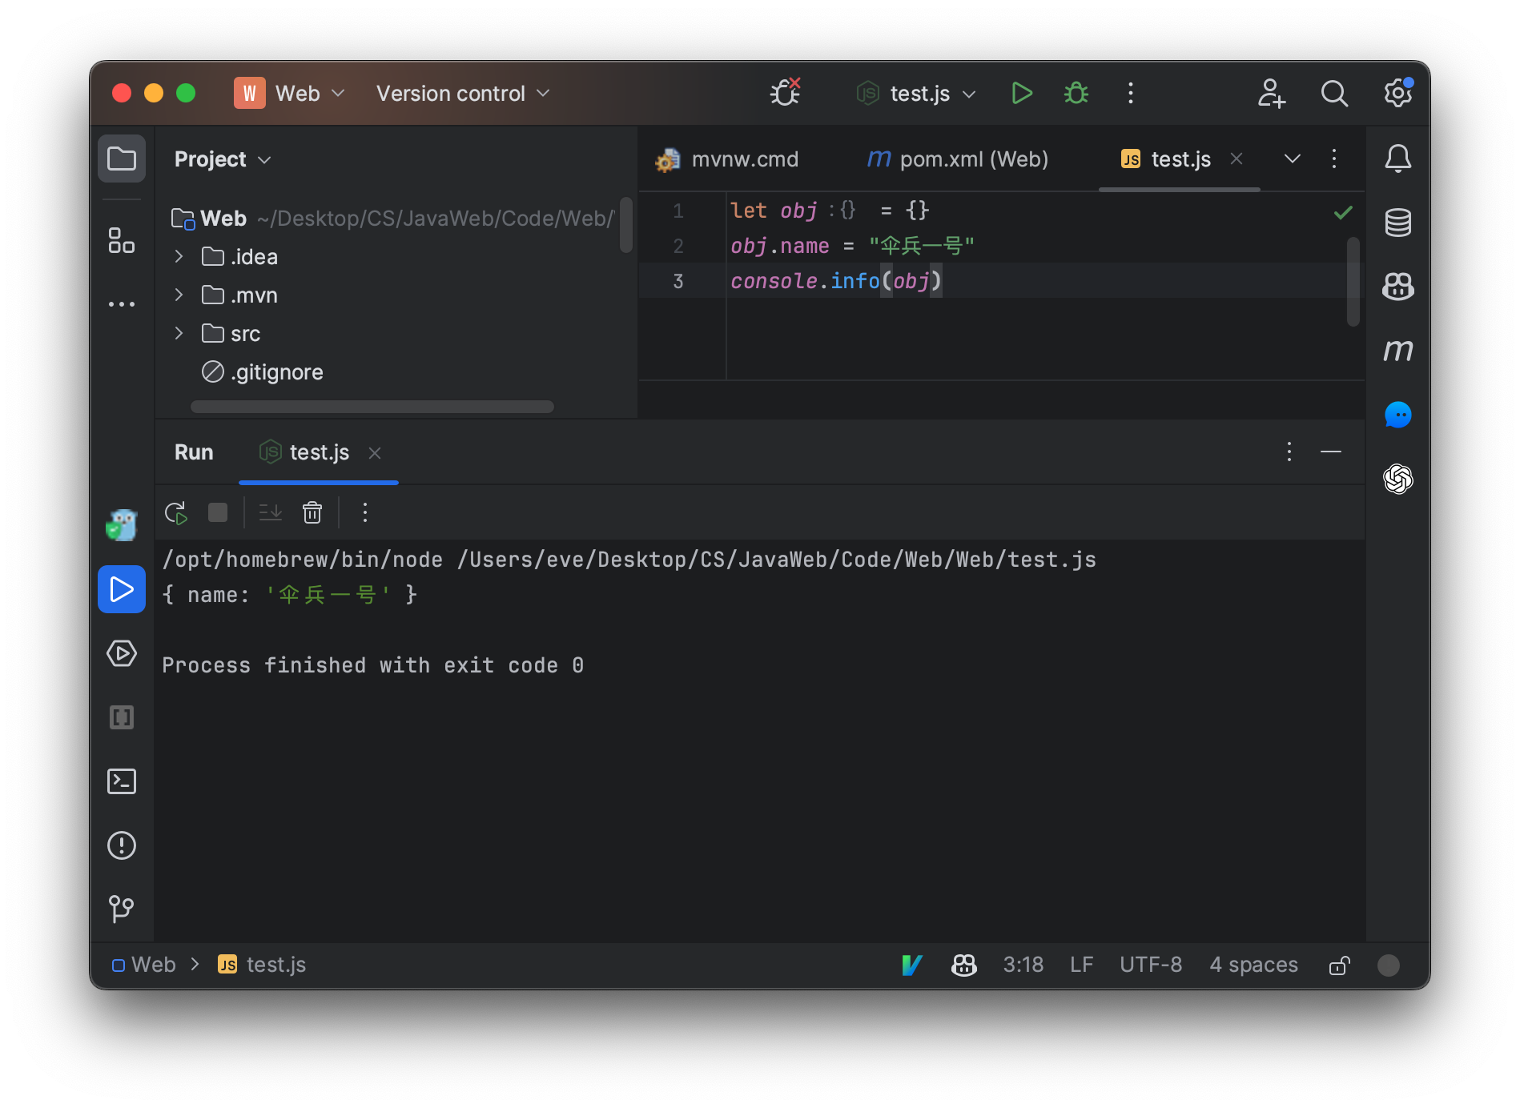
Task: Open Search Everywhere magnifier
Action: pos(1334,94)
